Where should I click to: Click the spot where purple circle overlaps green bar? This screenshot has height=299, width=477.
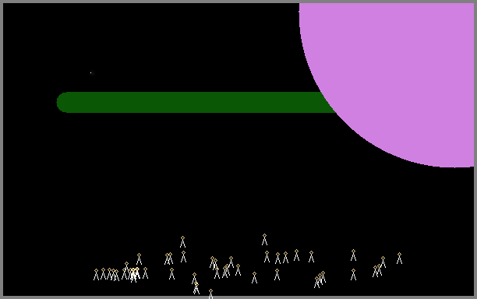point(329,103)
